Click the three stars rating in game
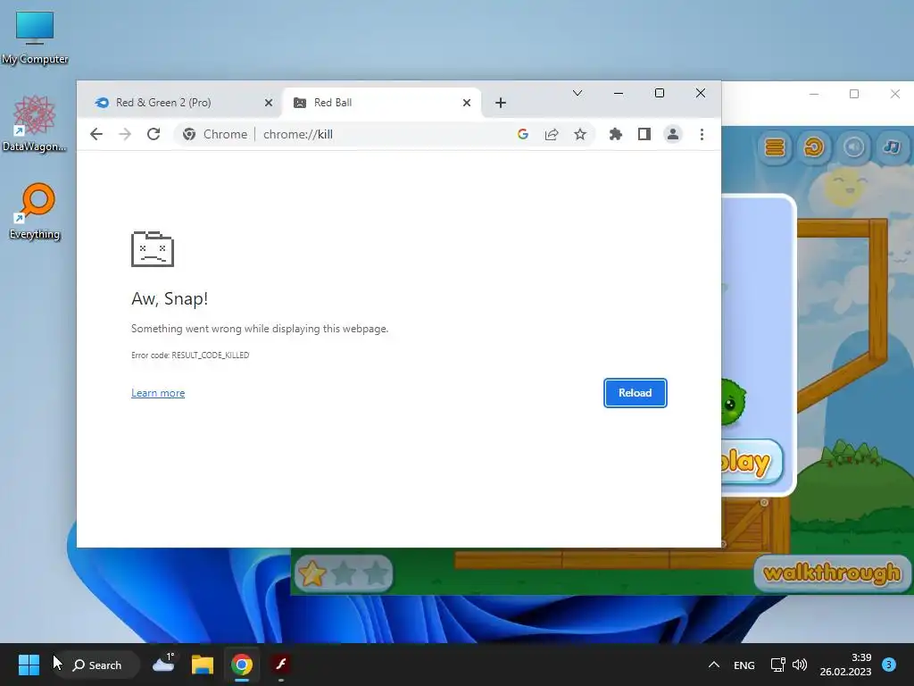The width and height of the screenshot is (914, 686). 344,573
